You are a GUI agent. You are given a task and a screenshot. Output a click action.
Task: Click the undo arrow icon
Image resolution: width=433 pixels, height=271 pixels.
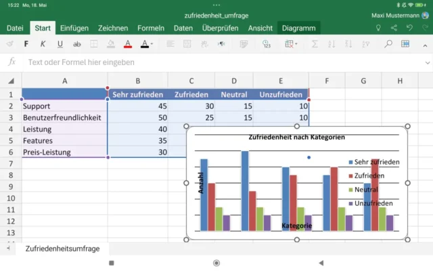click(410, 28)
